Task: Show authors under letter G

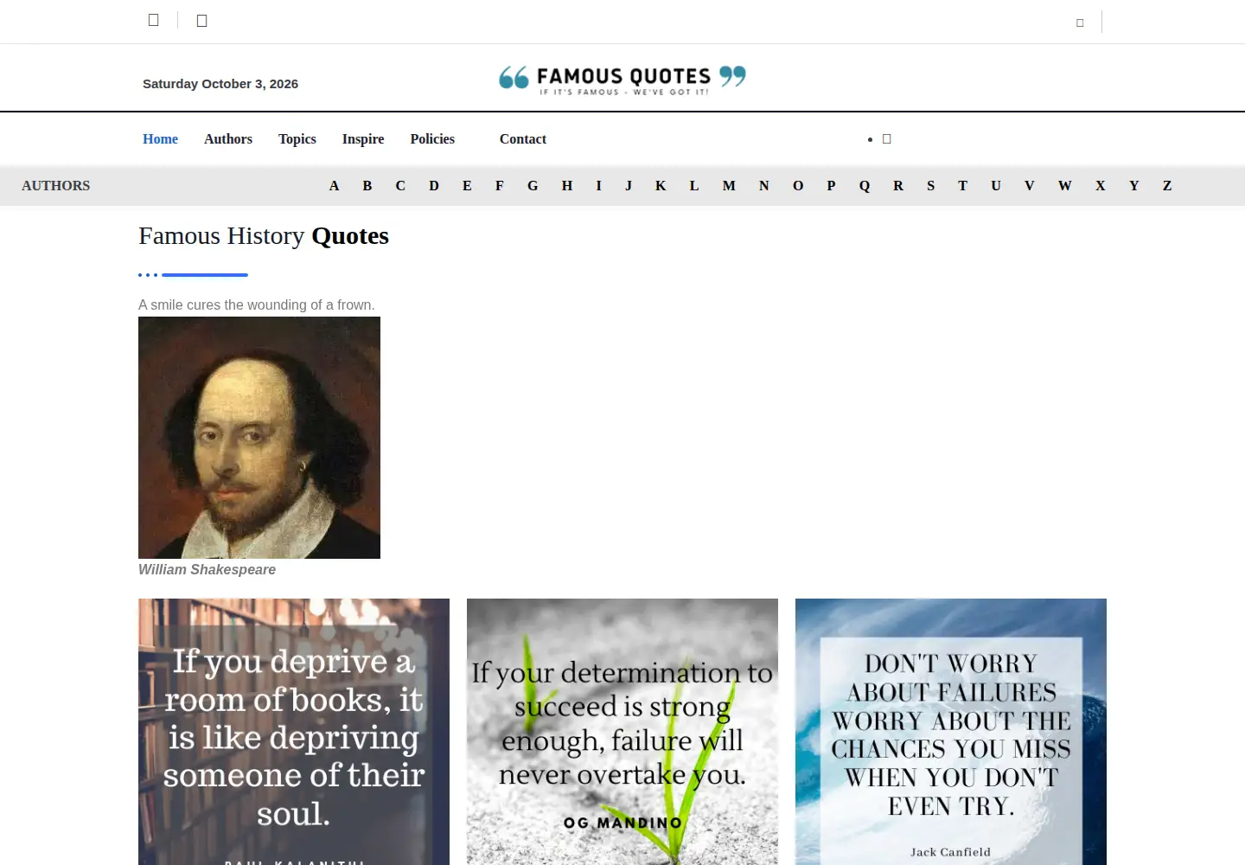Action: 533,186
